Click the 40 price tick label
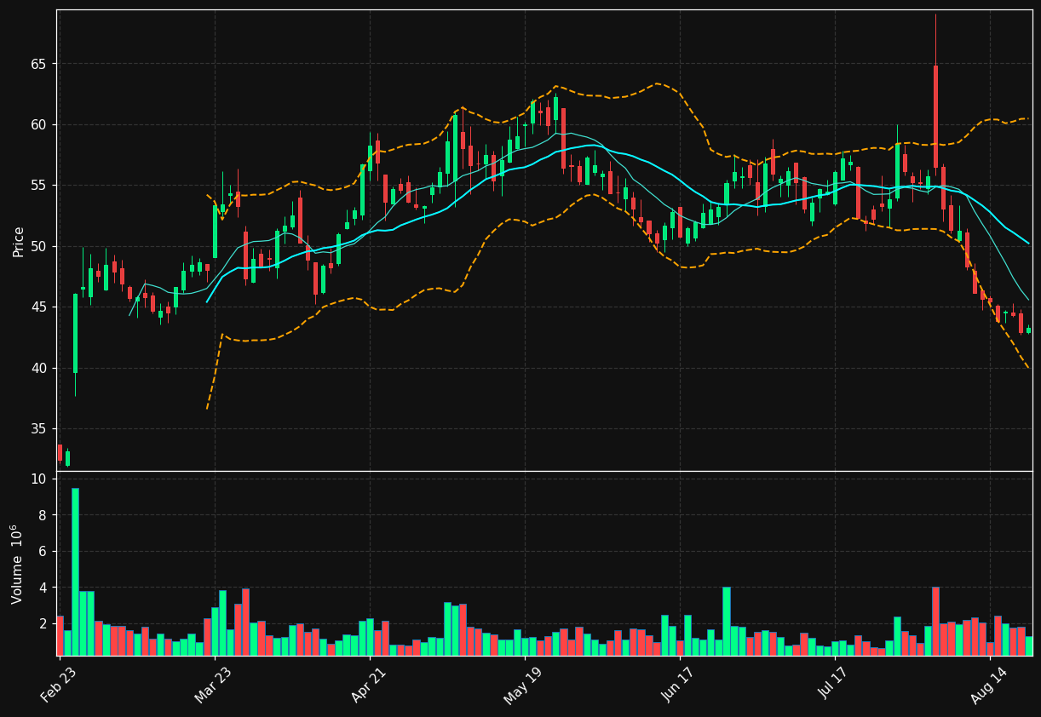Screen dimensions: 1041x717 [38, 369]
